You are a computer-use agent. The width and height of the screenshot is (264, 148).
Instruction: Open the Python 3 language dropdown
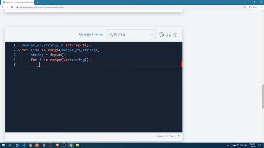[131, 34]
